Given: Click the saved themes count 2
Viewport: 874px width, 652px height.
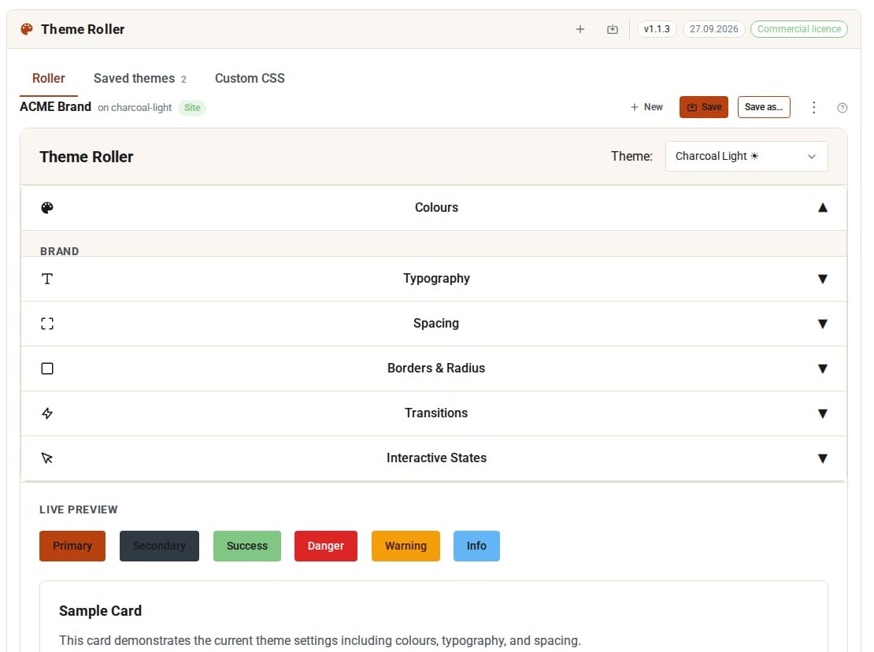Looking at the screenshot, I should [183, 80].
